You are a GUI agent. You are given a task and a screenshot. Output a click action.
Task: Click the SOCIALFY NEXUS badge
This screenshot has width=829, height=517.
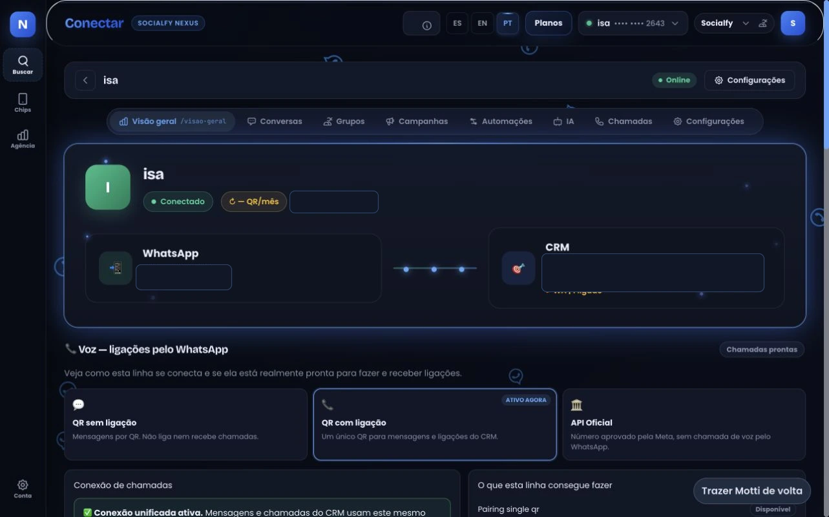click(168, 23)
